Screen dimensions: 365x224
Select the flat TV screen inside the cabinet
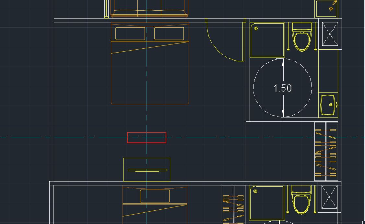tap(147, 170)
